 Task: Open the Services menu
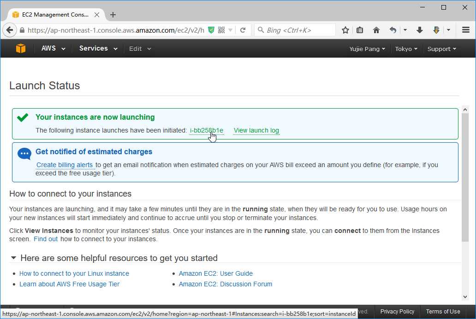tap(98, 48)
